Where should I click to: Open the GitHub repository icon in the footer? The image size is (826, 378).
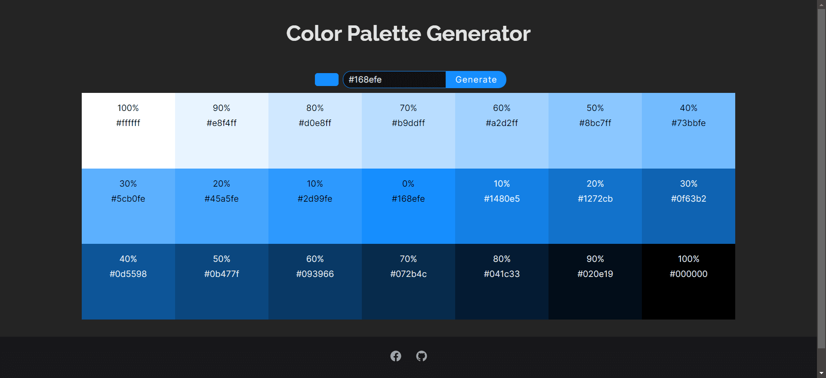pos(421,356)
